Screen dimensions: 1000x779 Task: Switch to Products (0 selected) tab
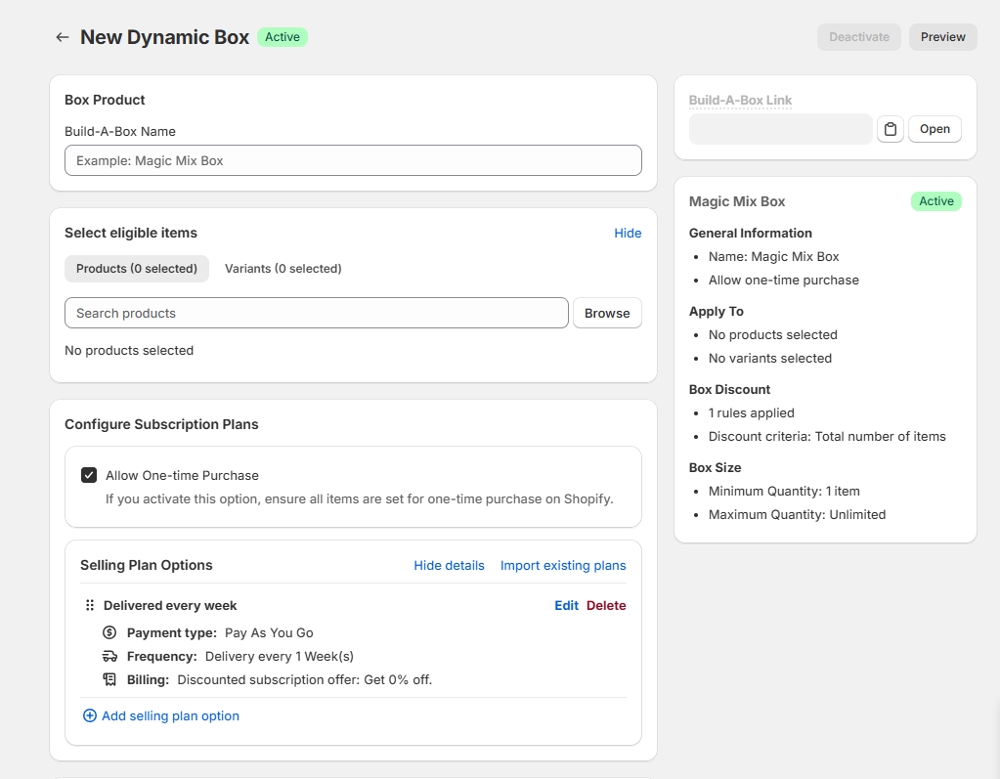point(137,269)
